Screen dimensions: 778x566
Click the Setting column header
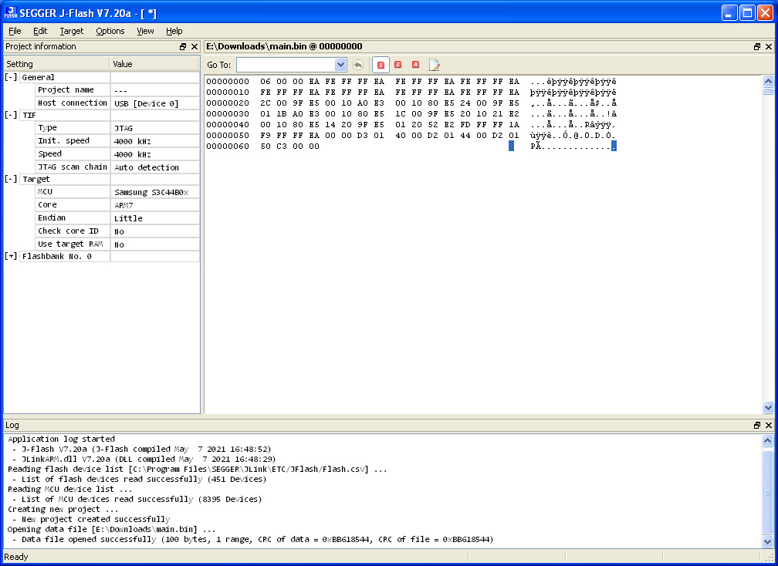(56, 64)
